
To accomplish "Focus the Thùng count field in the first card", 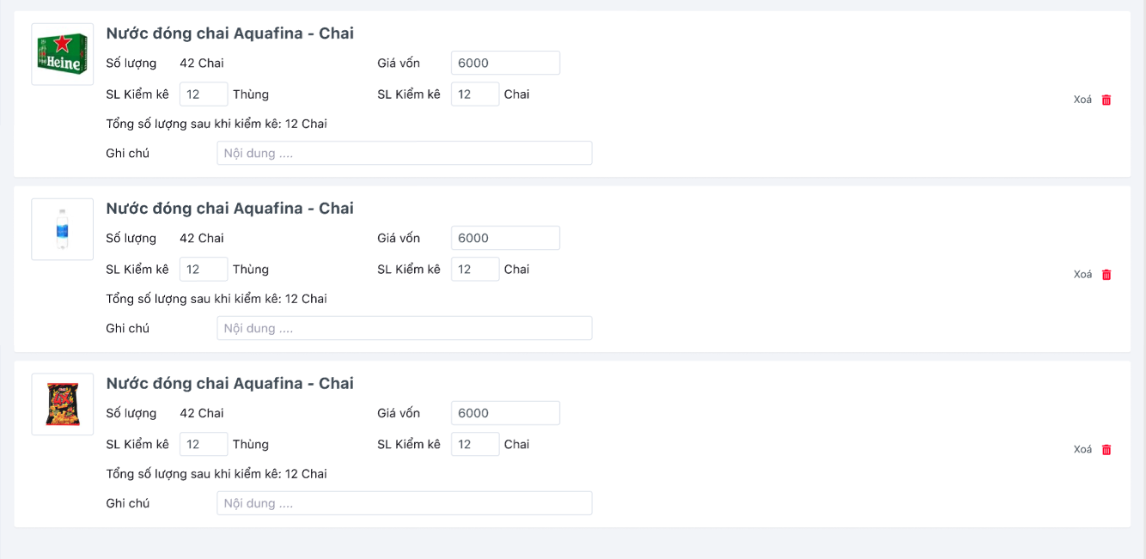I will (204, 94).
